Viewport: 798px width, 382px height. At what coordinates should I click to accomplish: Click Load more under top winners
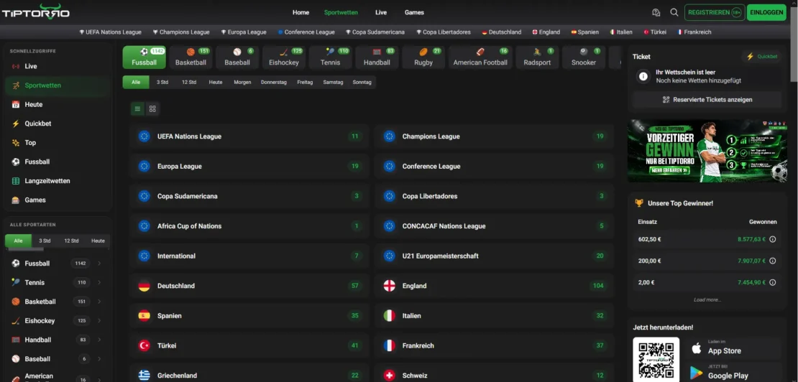coord(707,299)
